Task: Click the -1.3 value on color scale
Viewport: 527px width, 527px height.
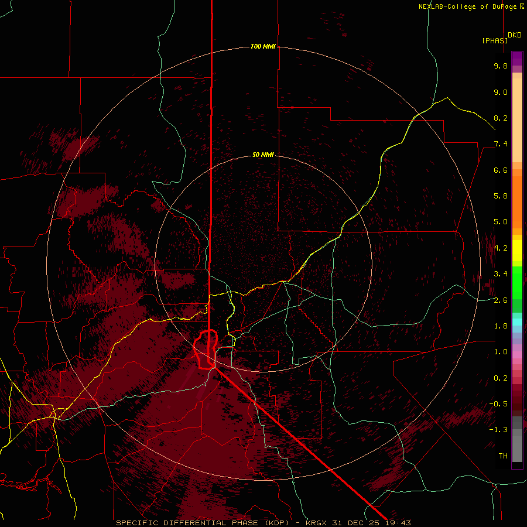Action: tap(499, 430)
